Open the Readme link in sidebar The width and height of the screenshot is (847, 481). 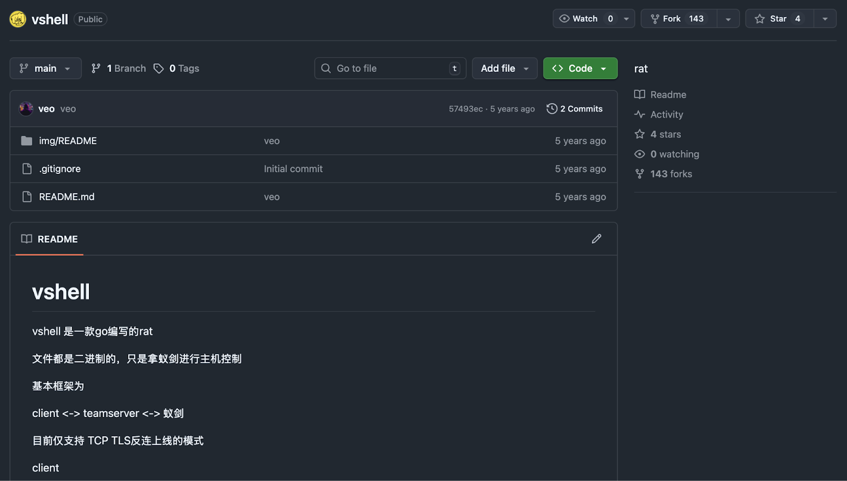tap(668, 95)
